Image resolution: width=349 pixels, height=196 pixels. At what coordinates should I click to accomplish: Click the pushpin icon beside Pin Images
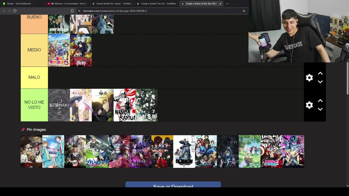23,130
